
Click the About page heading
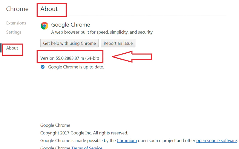[x=49, y=9]
